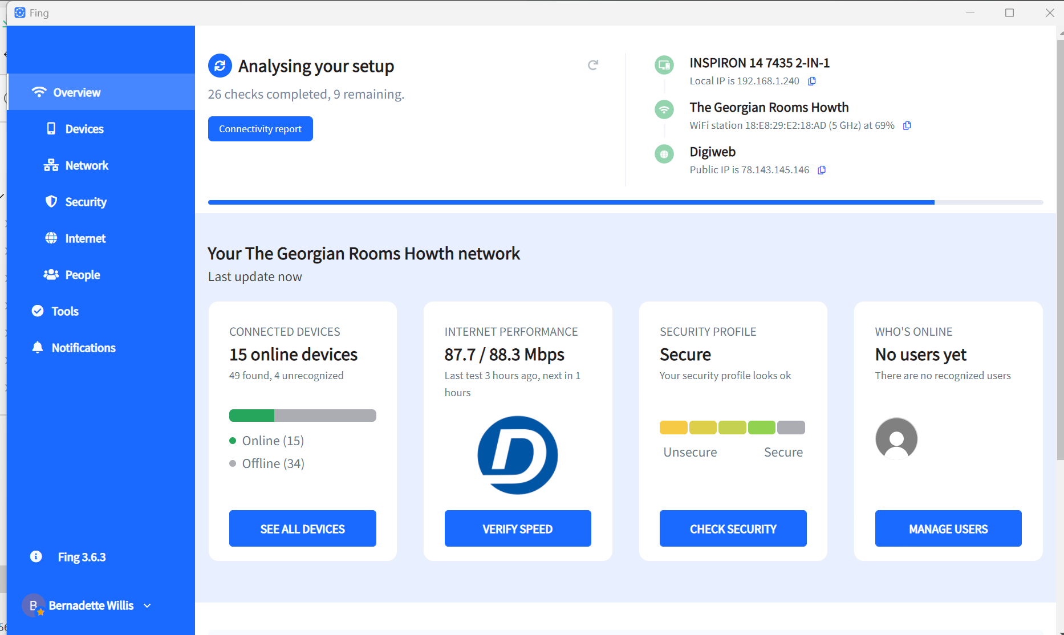Screen dimensions: 1064x635
Task: Click the Tools checkmark icon
Action: point(37,311)
